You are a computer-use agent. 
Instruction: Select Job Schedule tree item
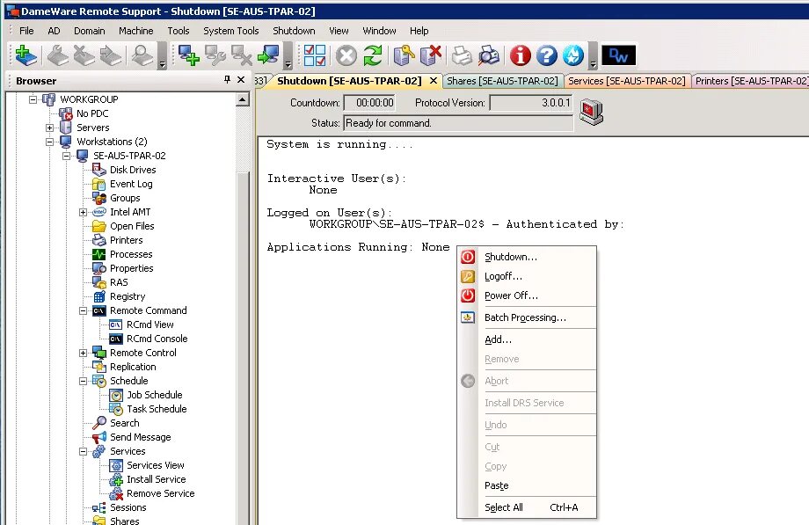tap(154, 395)
